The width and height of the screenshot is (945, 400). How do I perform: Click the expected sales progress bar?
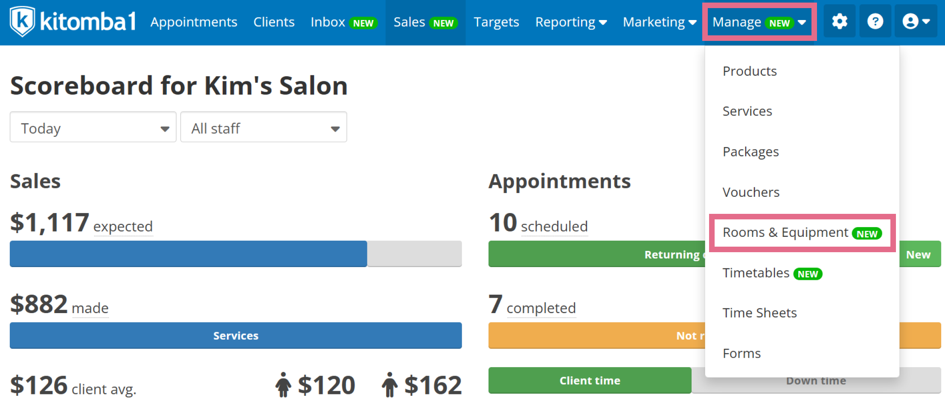point(236,254)
